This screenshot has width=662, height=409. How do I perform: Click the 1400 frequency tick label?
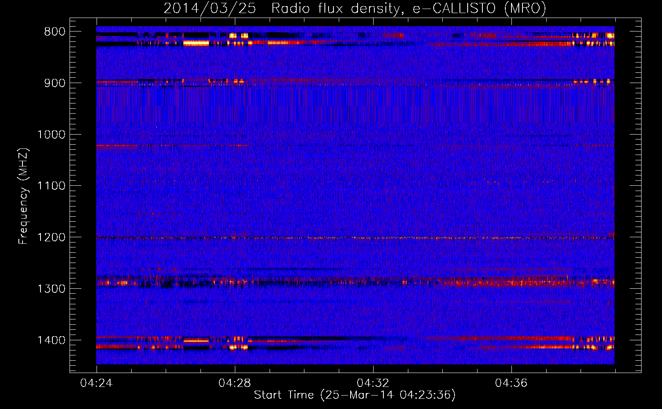[51, 340]
